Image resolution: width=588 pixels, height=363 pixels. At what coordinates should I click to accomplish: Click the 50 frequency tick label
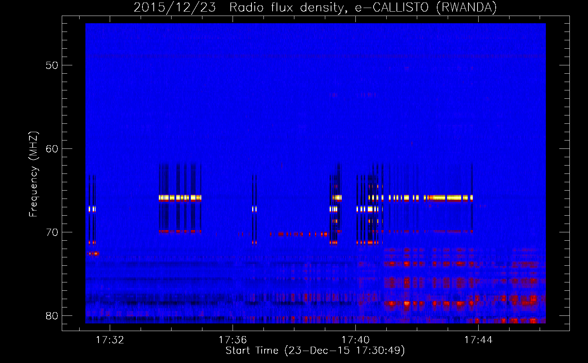[x=52, y=65]
